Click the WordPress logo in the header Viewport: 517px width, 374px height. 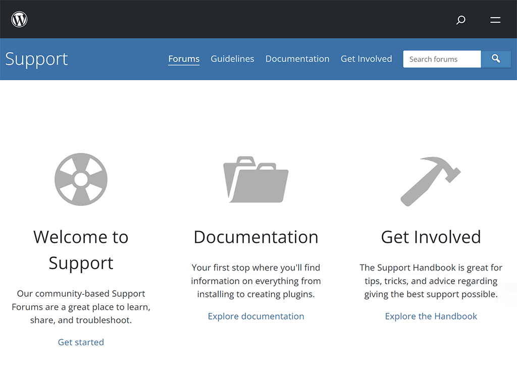point(19,20)
